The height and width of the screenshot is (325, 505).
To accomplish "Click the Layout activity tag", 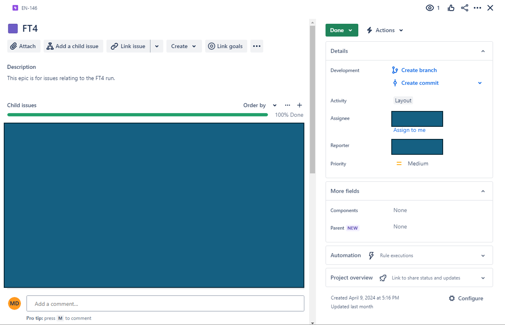I will pos(403,101).
